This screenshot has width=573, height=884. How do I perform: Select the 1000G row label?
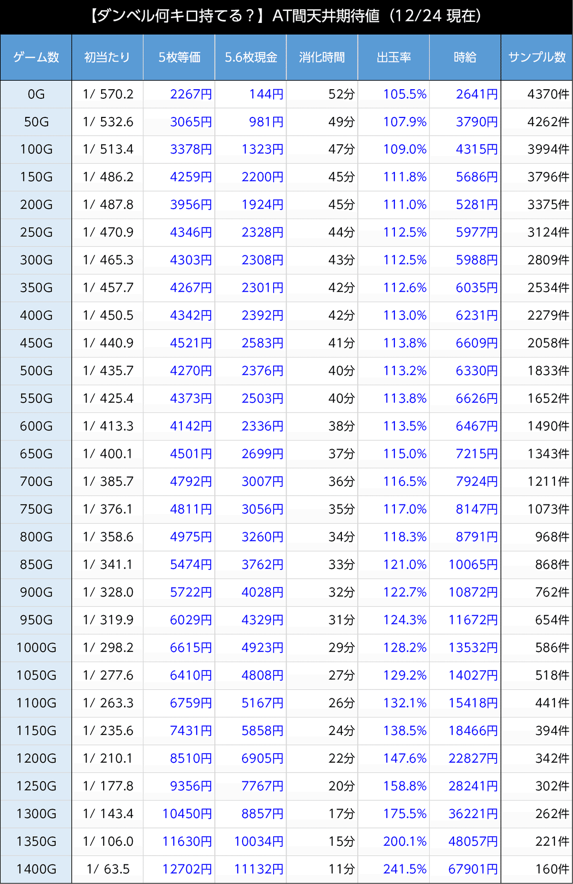[36, 648]
